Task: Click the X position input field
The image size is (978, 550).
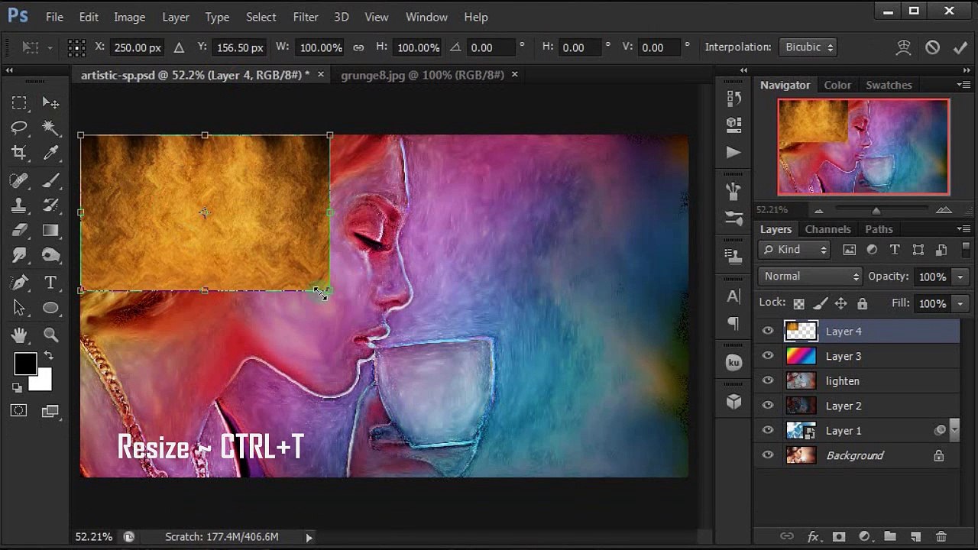Action: 138,47
